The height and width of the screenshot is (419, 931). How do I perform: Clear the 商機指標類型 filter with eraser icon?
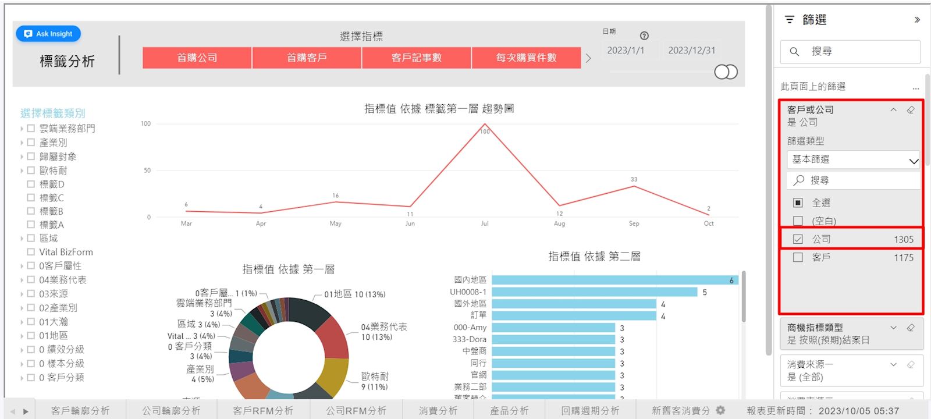[x=911, y=328]
